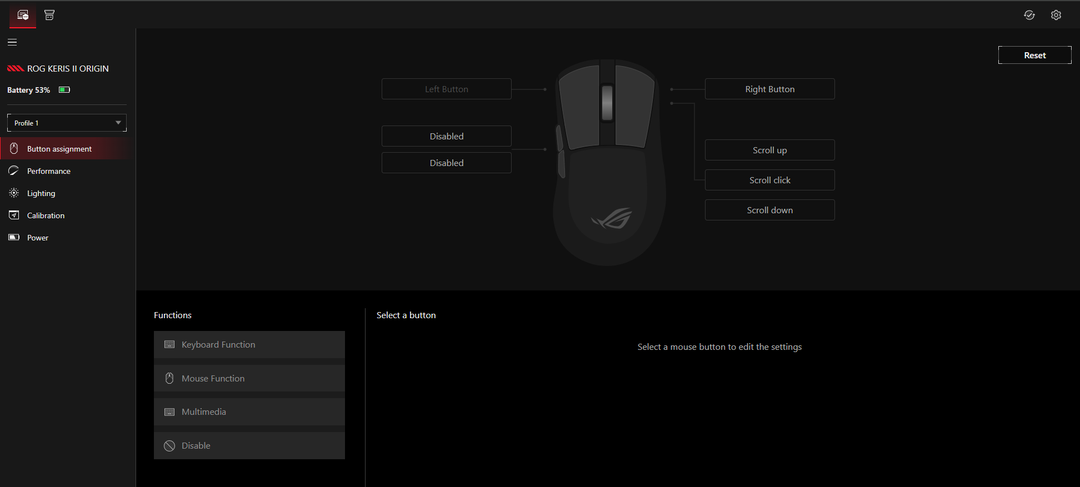Click the battery level indicator icon
1080x487 pixels.
pos(64,89)
